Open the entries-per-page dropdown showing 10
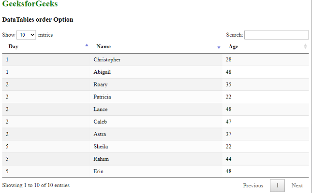This screenshot has width=312, height=193. [x=26, y=35]
